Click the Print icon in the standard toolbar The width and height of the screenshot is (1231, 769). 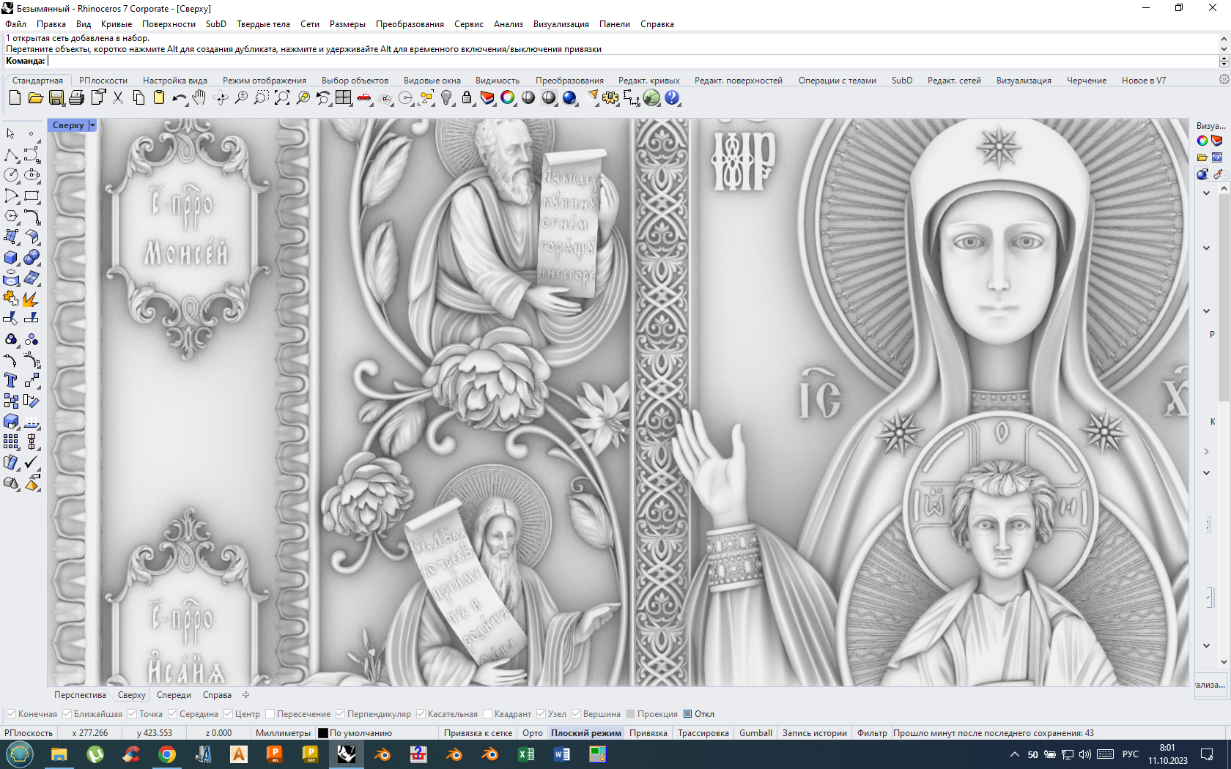[x=76, y=97]
